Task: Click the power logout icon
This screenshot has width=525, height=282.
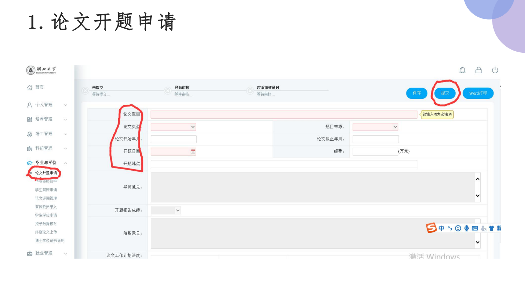Action: pos(495,70)
